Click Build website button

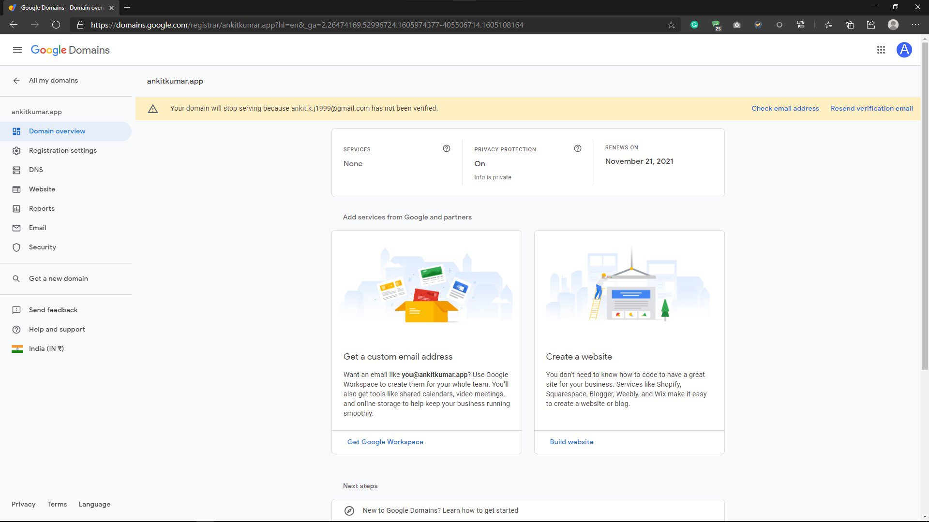coord(572,442)
